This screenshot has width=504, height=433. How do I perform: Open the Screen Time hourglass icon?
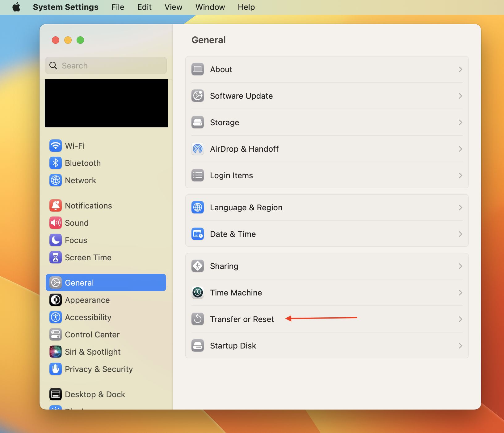pyautogui.click(x=56, y=257)
